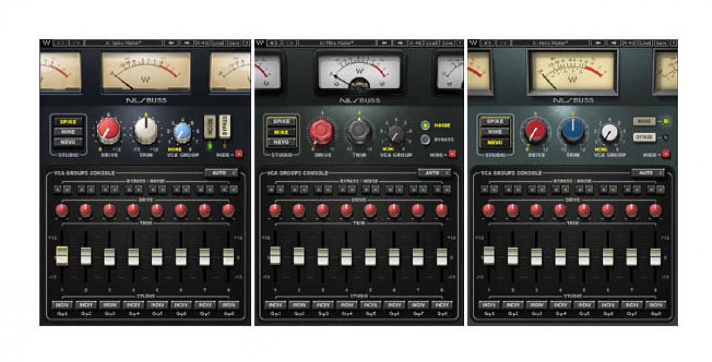Open Auto dropdown in Mike Master VCA console
712x362 pixels.
(434, 172)
